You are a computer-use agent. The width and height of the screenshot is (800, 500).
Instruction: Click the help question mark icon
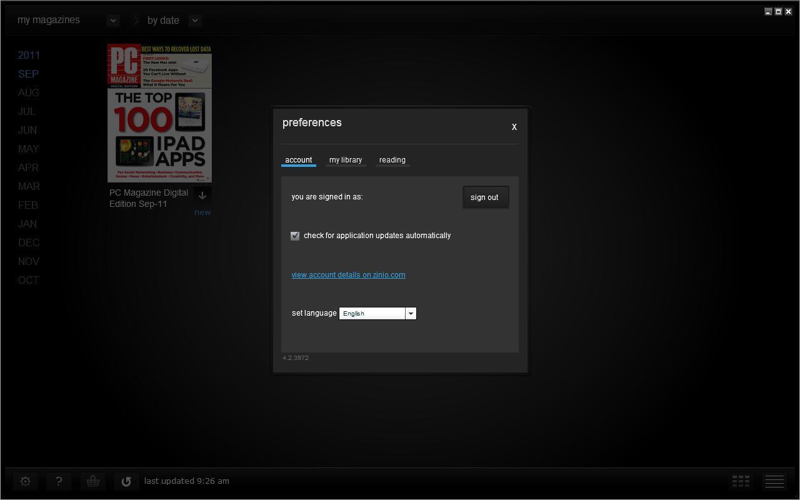[x=59, y=481]
